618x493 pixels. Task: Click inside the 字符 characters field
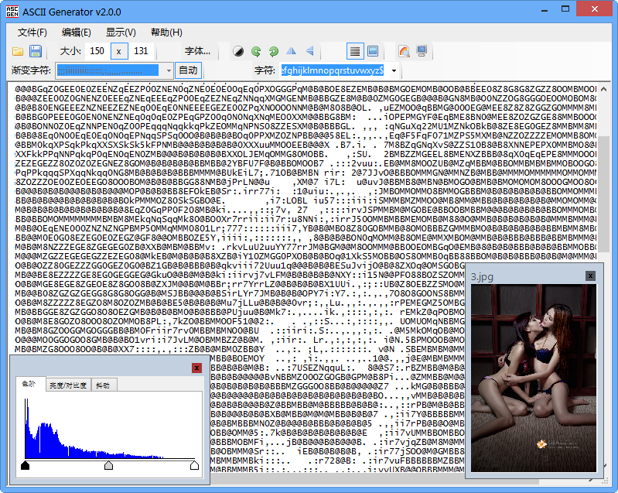pyautogui.click(x=333, y=70)
